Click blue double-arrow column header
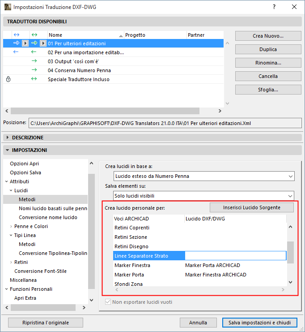Image resolution: width=305 pixels, height=332 pixels. 17,35
